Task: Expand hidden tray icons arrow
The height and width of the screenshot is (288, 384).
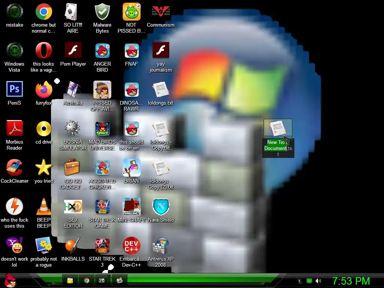Action: pos(299,281)
